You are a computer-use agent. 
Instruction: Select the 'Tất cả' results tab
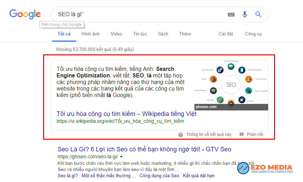point(64,34)
